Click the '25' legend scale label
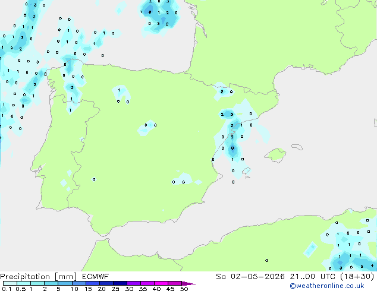 (x=115, y=289)
